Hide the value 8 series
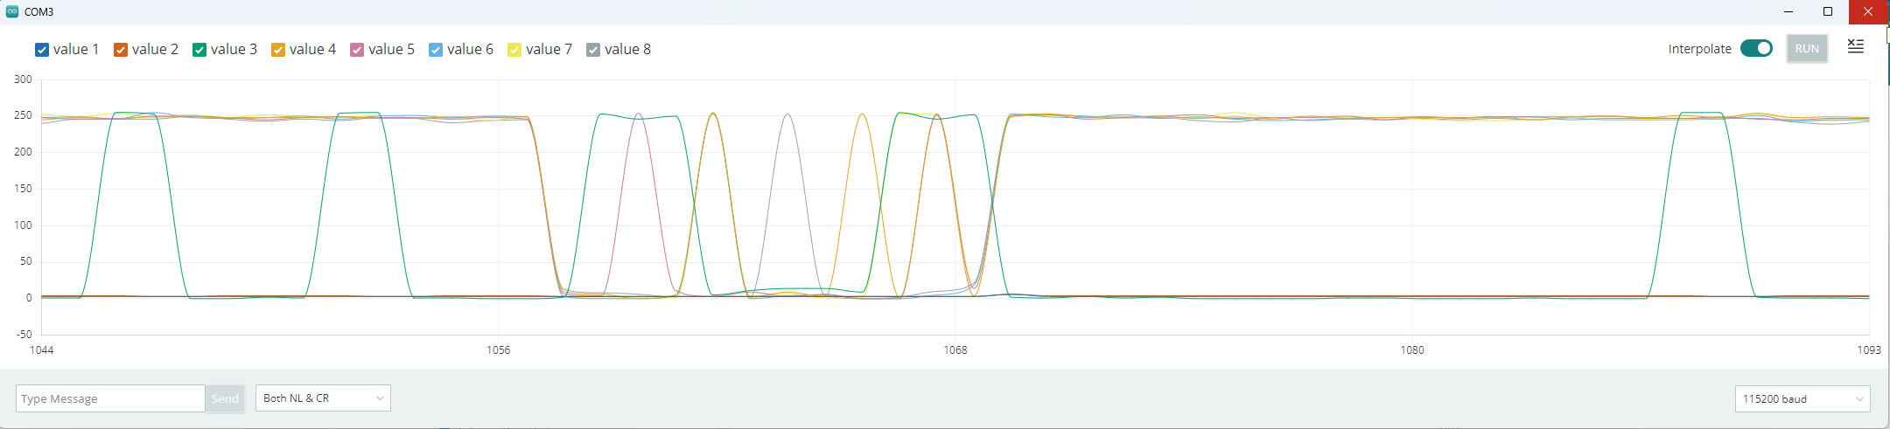Viewport: 1890px width, 429px height. [x=593, y=50]
